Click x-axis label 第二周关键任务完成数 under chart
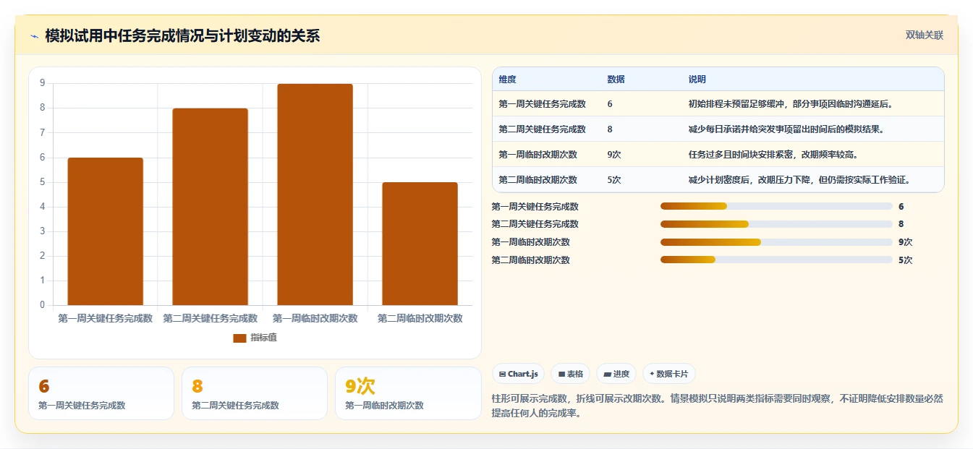Image resolution: width=973 pixels, height=449 pixels. pos(211,318)
